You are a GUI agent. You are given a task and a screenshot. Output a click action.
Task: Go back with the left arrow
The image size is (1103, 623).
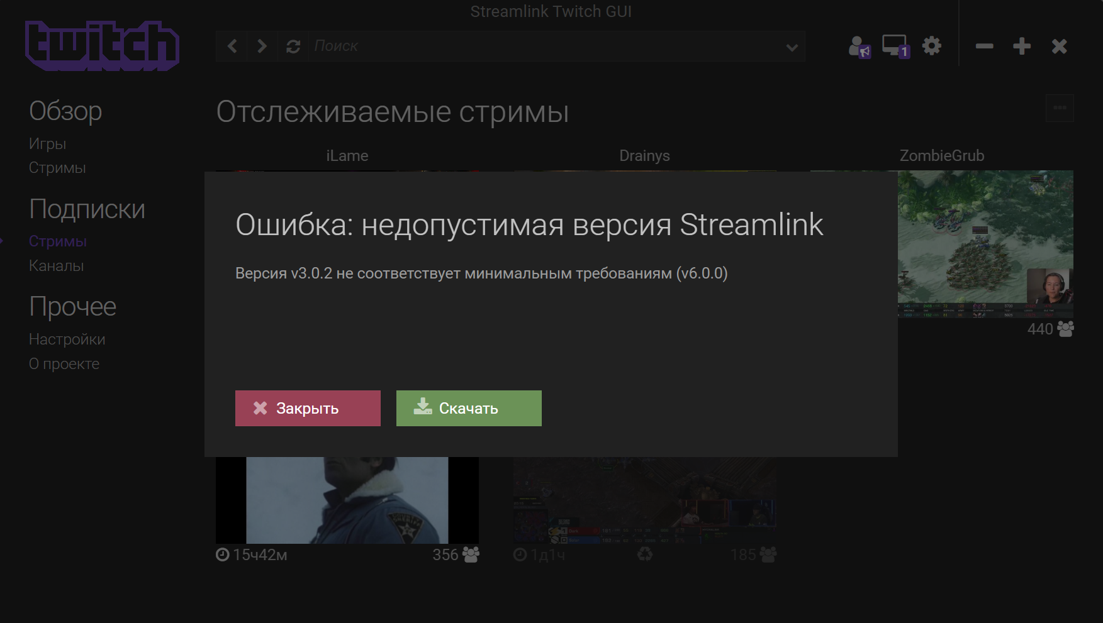point(232,46)
